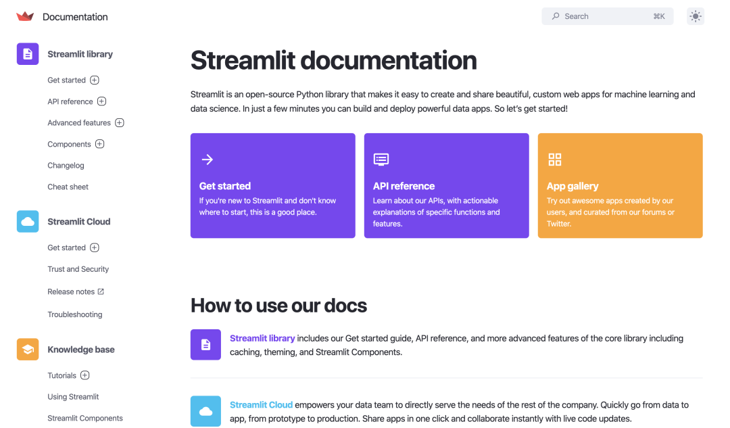Viewport: 730px width, 428px height.
Task: Click the How to use our docs heading
Action: click(x=278, y=306)
